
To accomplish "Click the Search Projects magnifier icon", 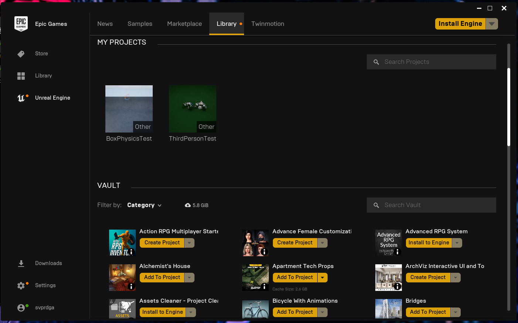I will (376, 62).
